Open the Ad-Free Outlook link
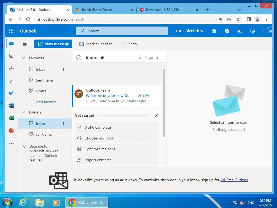The height and width of the screenshot is (208, 277). (x=234, y=180)
